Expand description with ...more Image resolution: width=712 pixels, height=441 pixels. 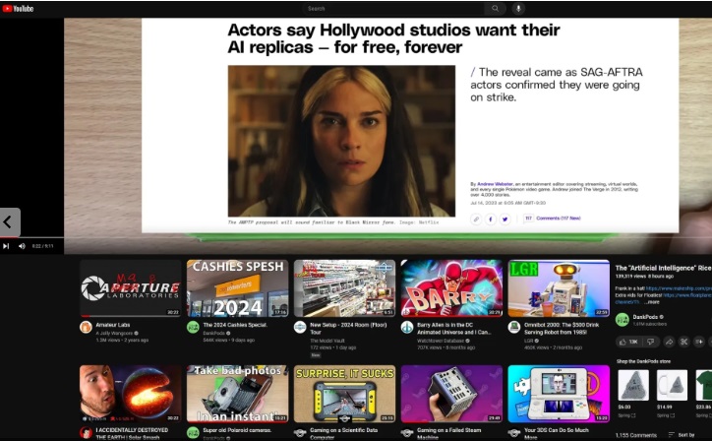(x=652, y=302)
